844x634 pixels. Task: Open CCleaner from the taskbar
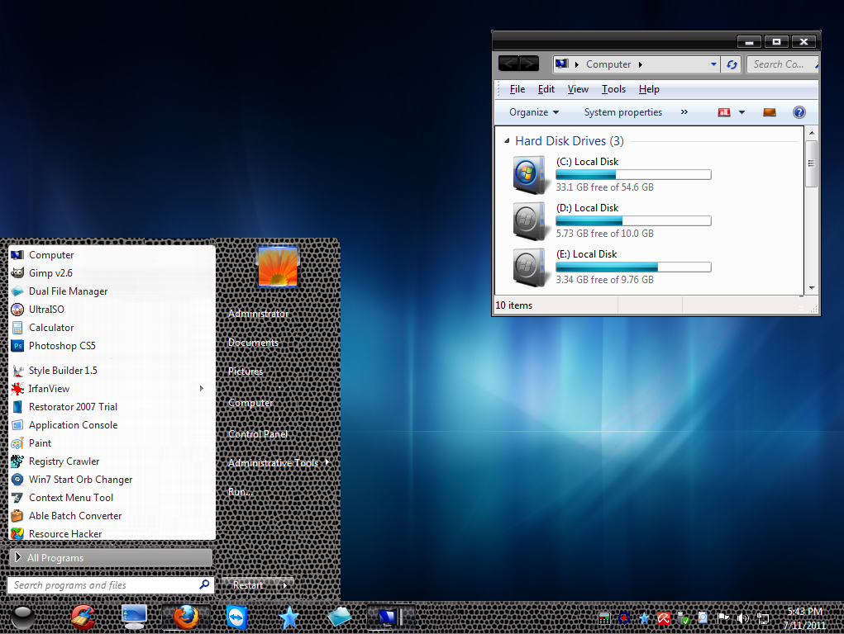click(x=82, y=617)
